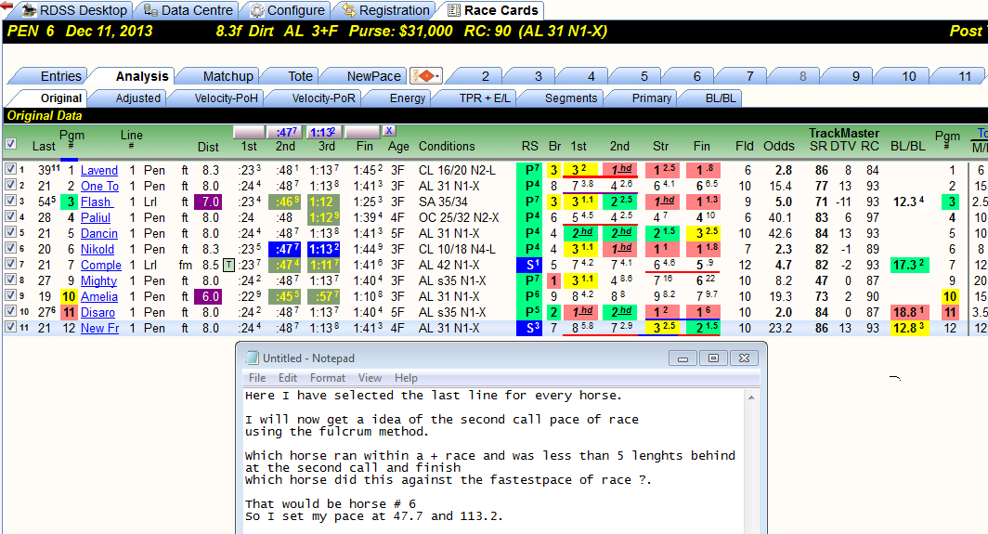Select the blue :47.7 cell in Nikold row
Image resolution: width=988 pixels, height=534 pixels.
[x=285, y=250]
